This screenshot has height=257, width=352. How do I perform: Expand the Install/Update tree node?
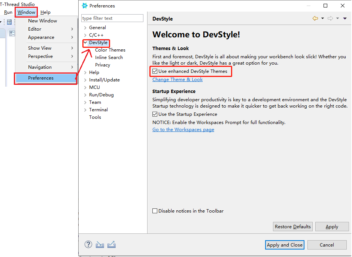click(x=85, y=80)
